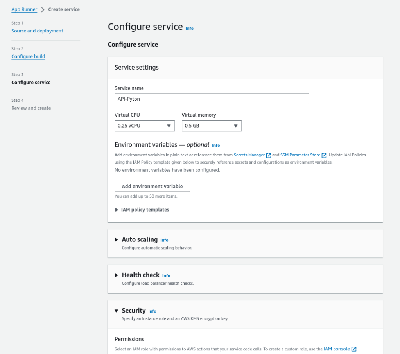
Task: Open SSM Parameter Store external link icon
Action: pyautogui.click(x=324, y=155)
